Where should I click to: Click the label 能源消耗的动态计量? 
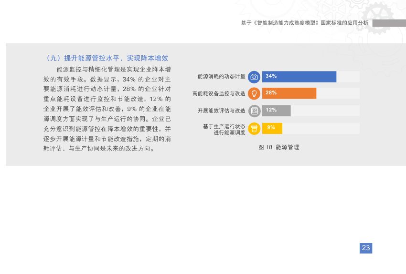tap(222, 76)
